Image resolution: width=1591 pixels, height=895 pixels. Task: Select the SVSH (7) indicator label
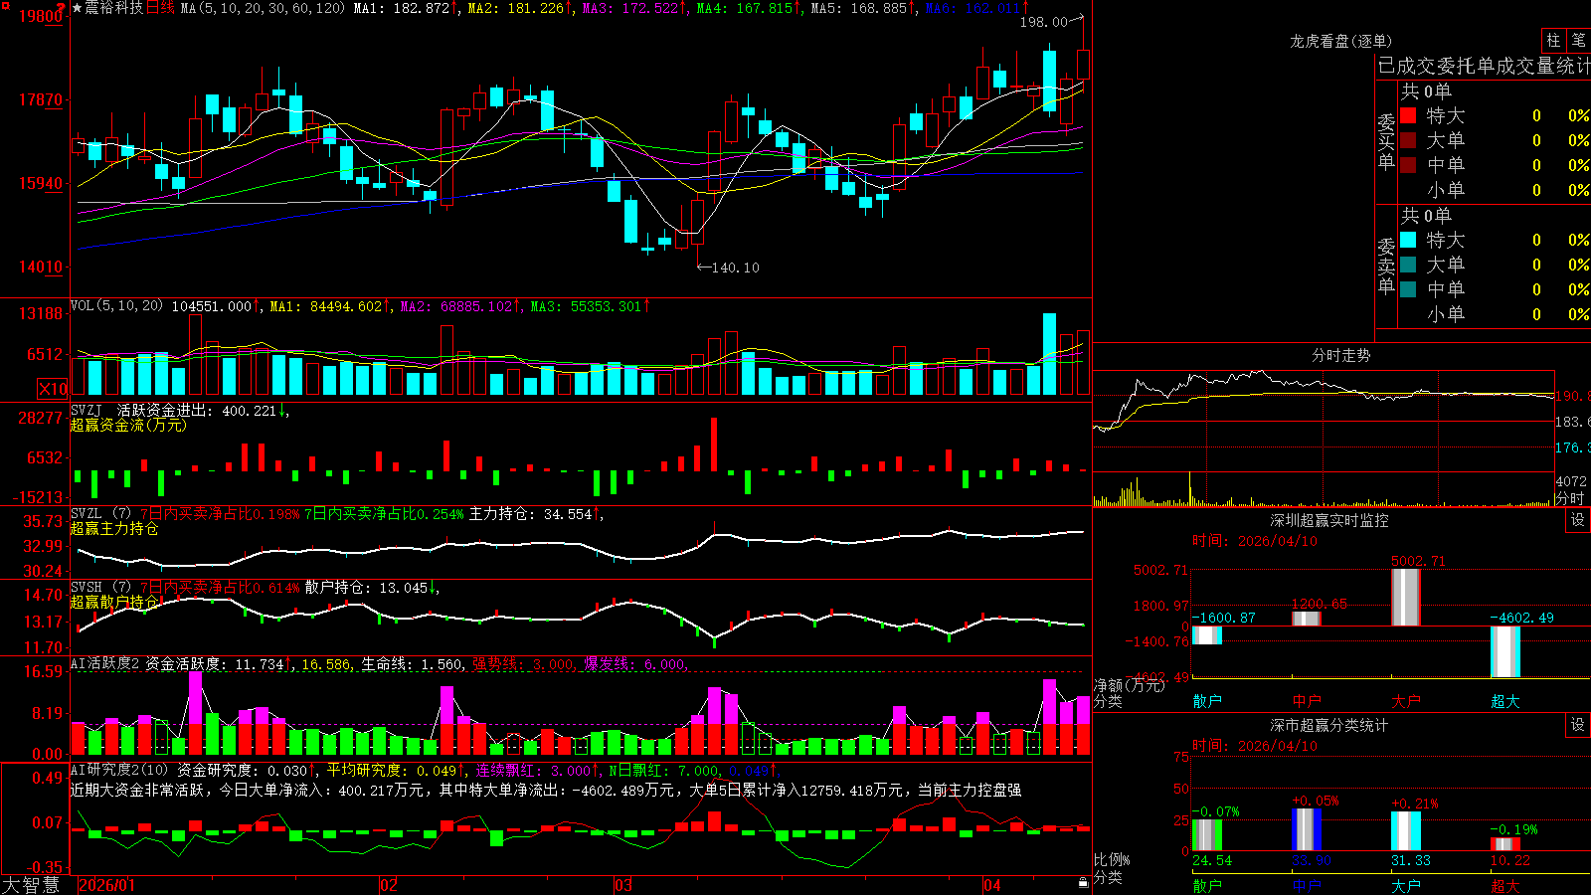(100, 588)
